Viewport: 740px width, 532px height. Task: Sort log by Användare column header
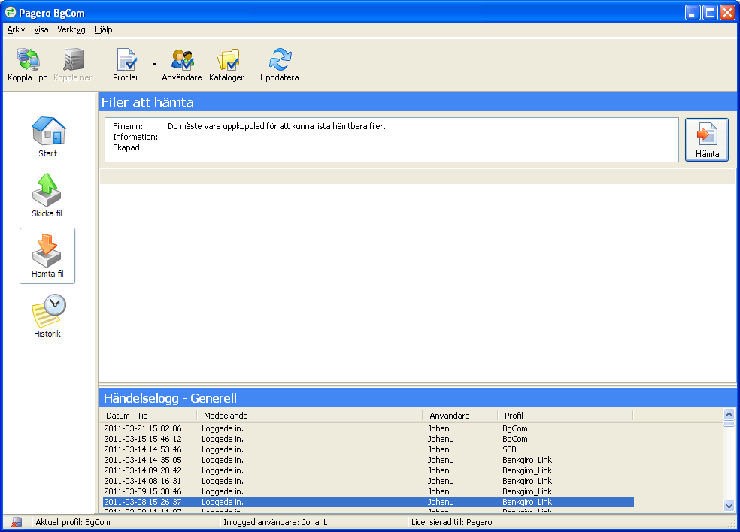[460, 416]
